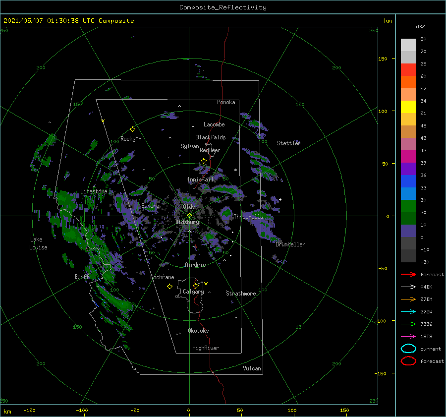The image size is (446, 417).
Task: Click the red 60-65 dBZ color swatch
Action: coord(408,70)
